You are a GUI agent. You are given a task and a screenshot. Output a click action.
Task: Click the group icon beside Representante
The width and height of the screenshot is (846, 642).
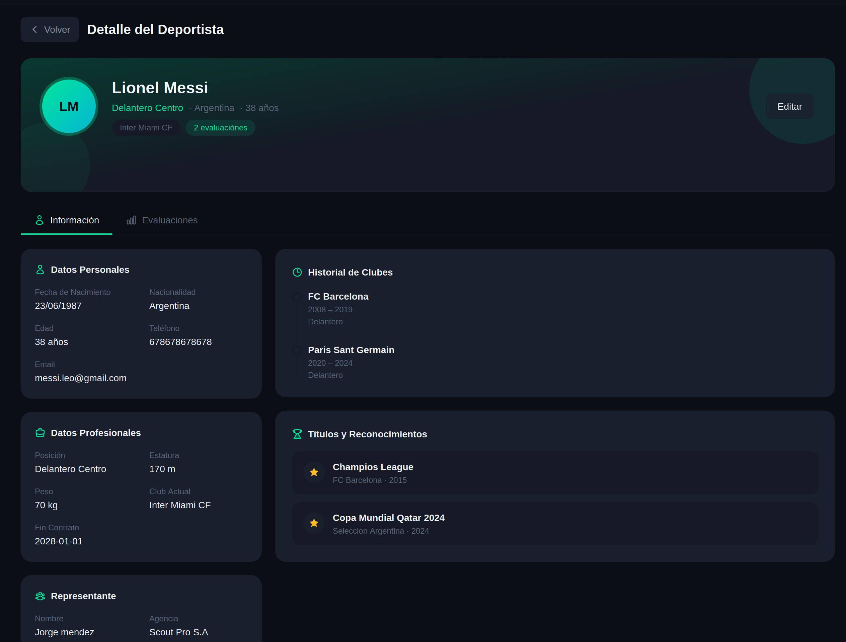point(40,596)
